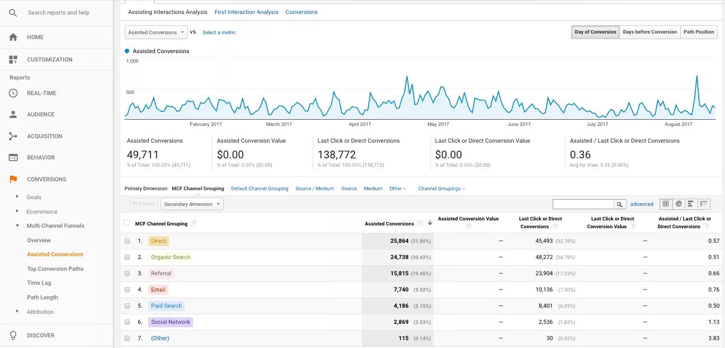This screenshot has height=348, width=725.
Task: Click the Medium dimension link
Action: [373, 189]
